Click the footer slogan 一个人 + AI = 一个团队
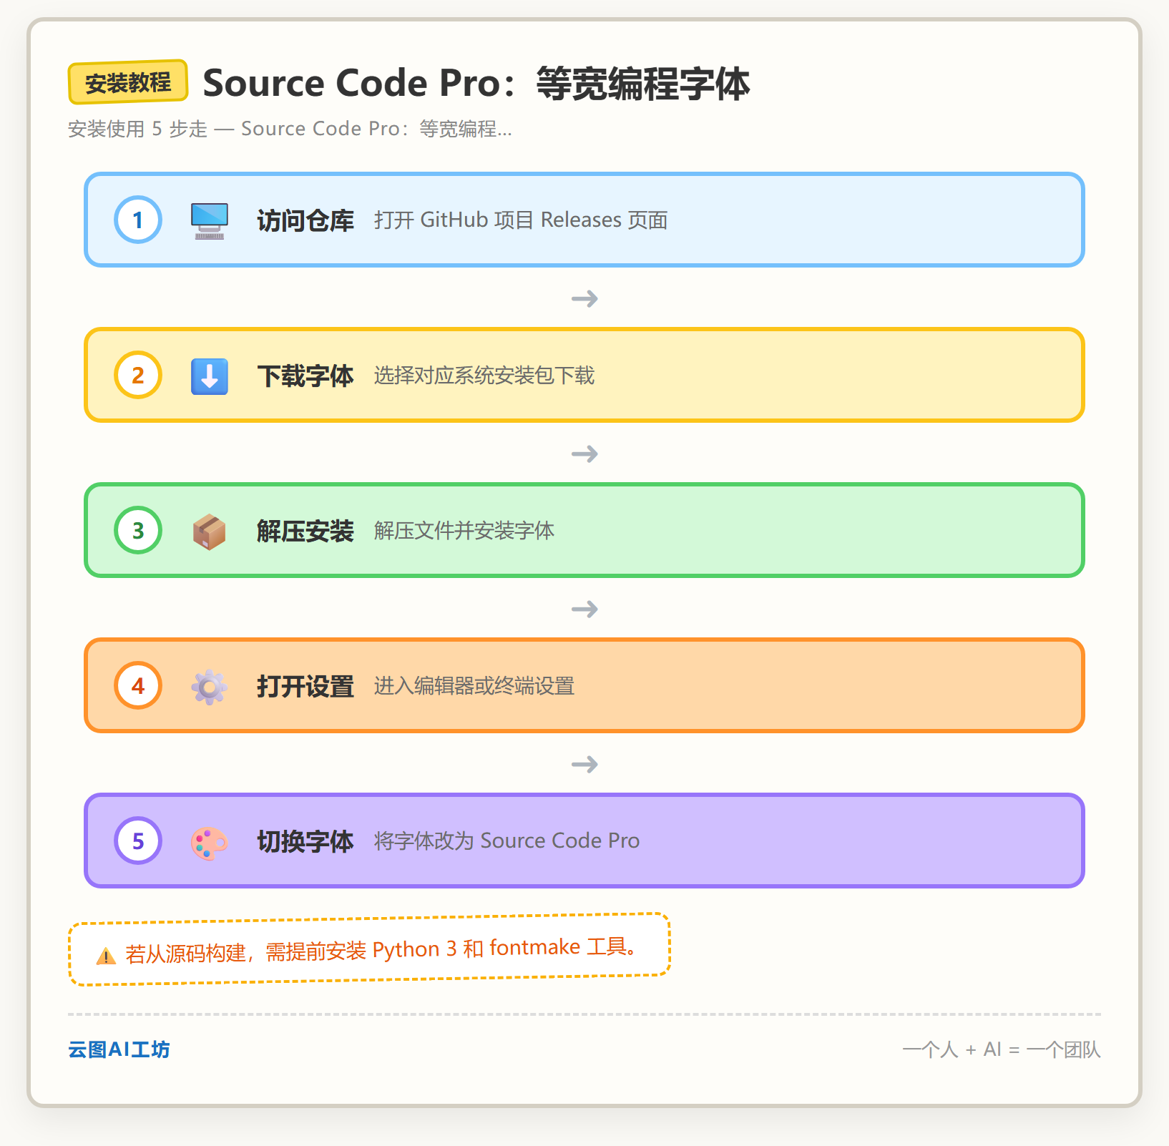Screen dimensions: 1169x1146 coord(1002,1049)
